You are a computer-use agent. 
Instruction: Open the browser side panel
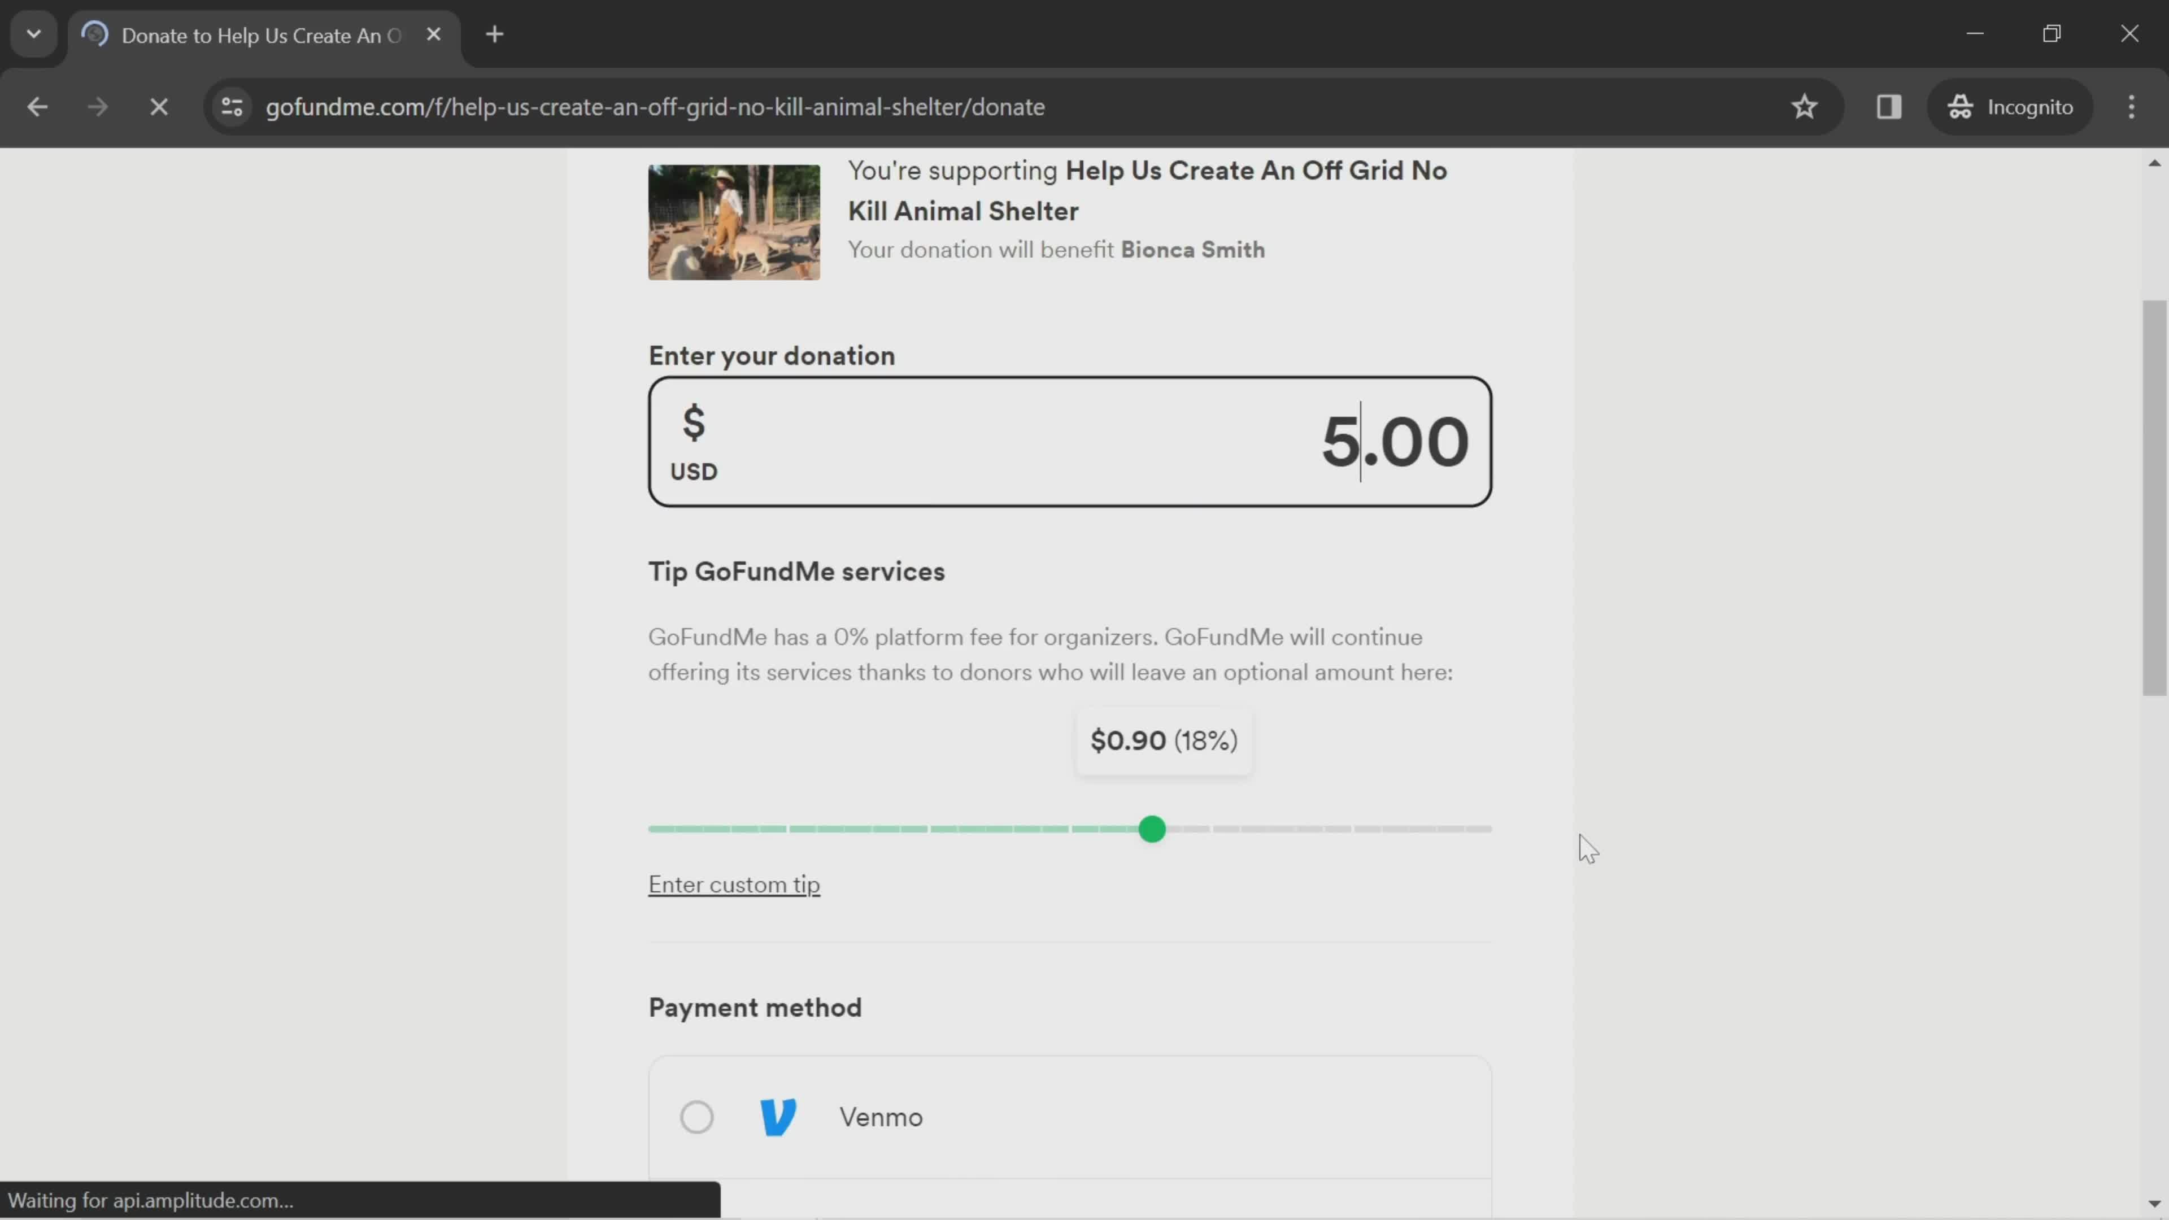[x=1889, y=107]
